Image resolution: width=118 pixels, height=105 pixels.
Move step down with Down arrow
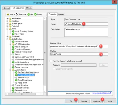[x=38, y=14]
